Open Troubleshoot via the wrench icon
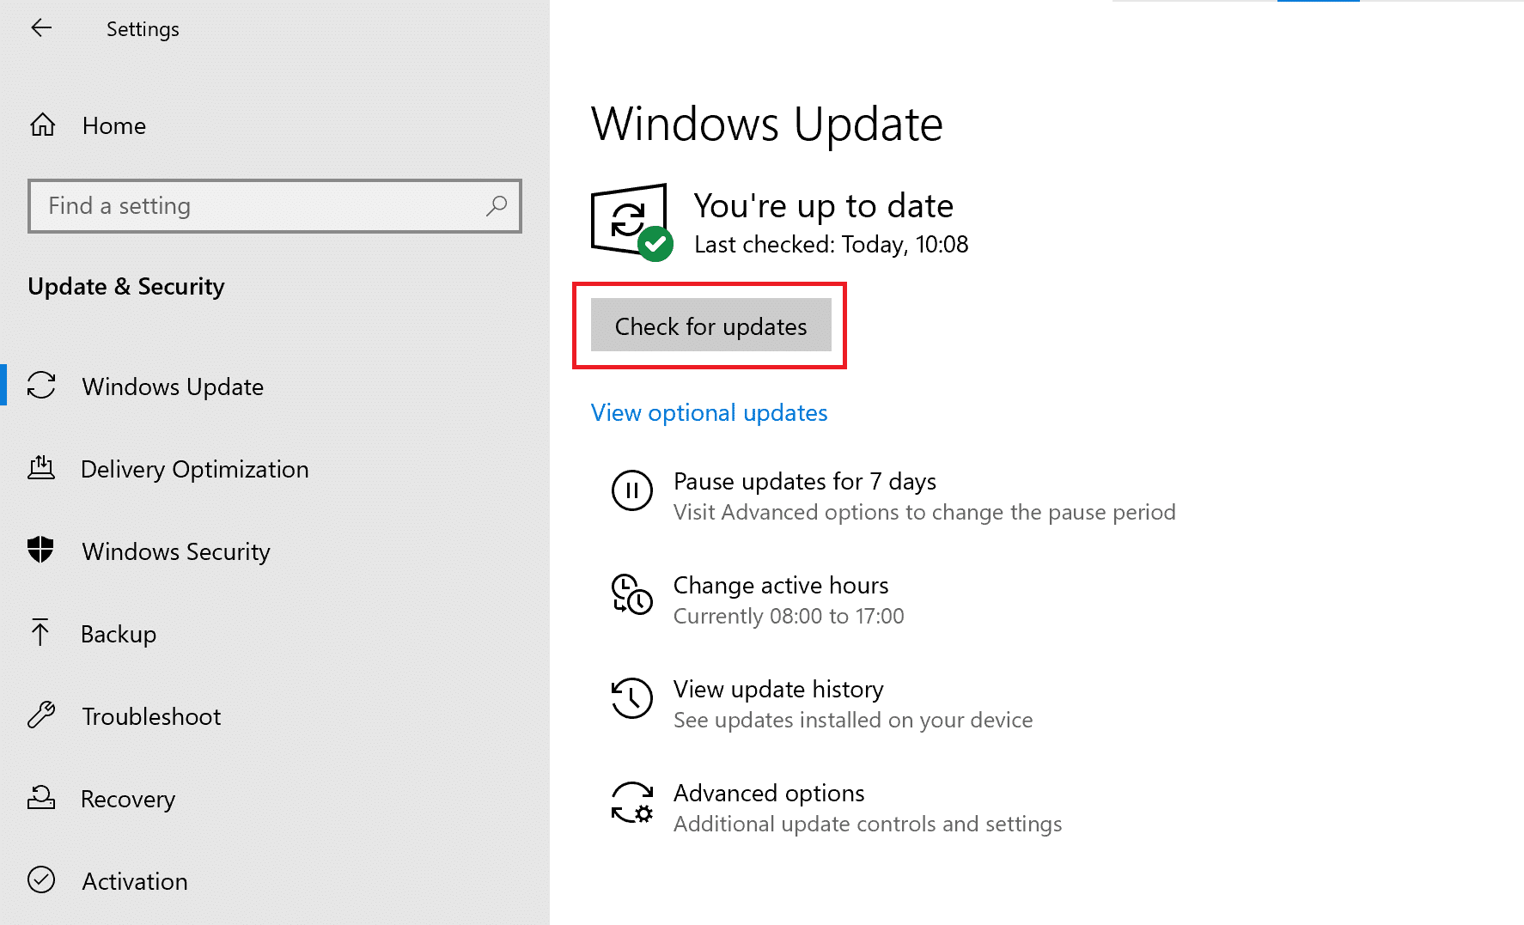 pos(41,715)
